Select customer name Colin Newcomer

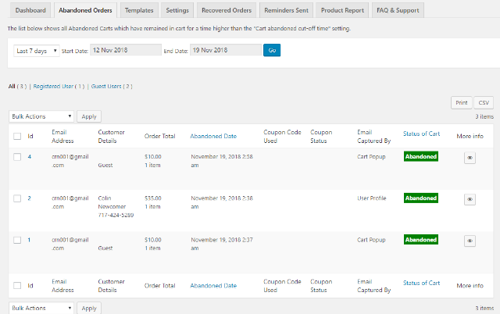tap(112, 202)
